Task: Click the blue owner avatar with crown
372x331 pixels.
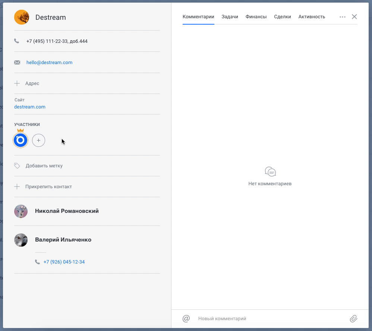Action: click(x=21, y=140)
